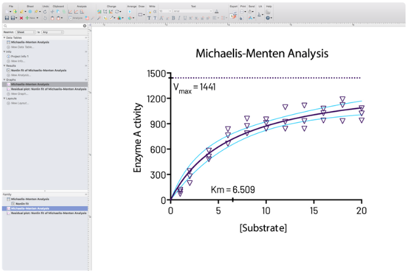
Task: Delete sheet using the red X icon
Action: (x=22, y=18)
